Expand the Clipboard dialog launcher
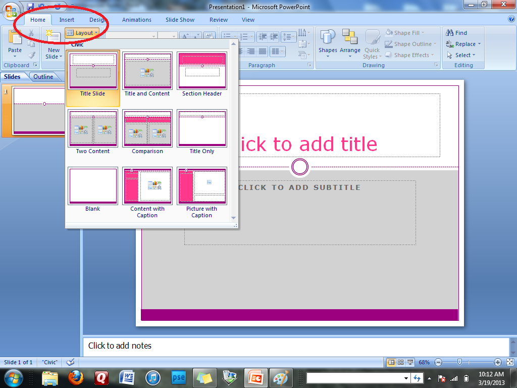This screenshot has height=388, width=517. pos(35,65)
